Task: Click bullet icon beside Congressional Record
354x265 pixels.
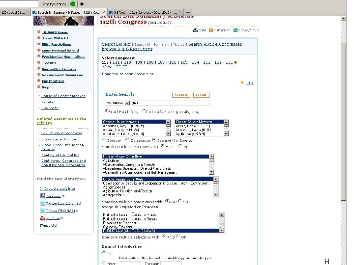Action: 39,50
